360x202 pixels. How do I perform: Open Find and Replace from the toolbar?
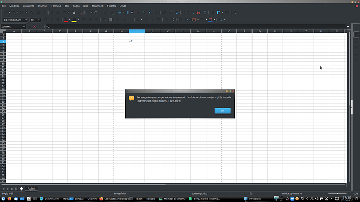[105, 12]
